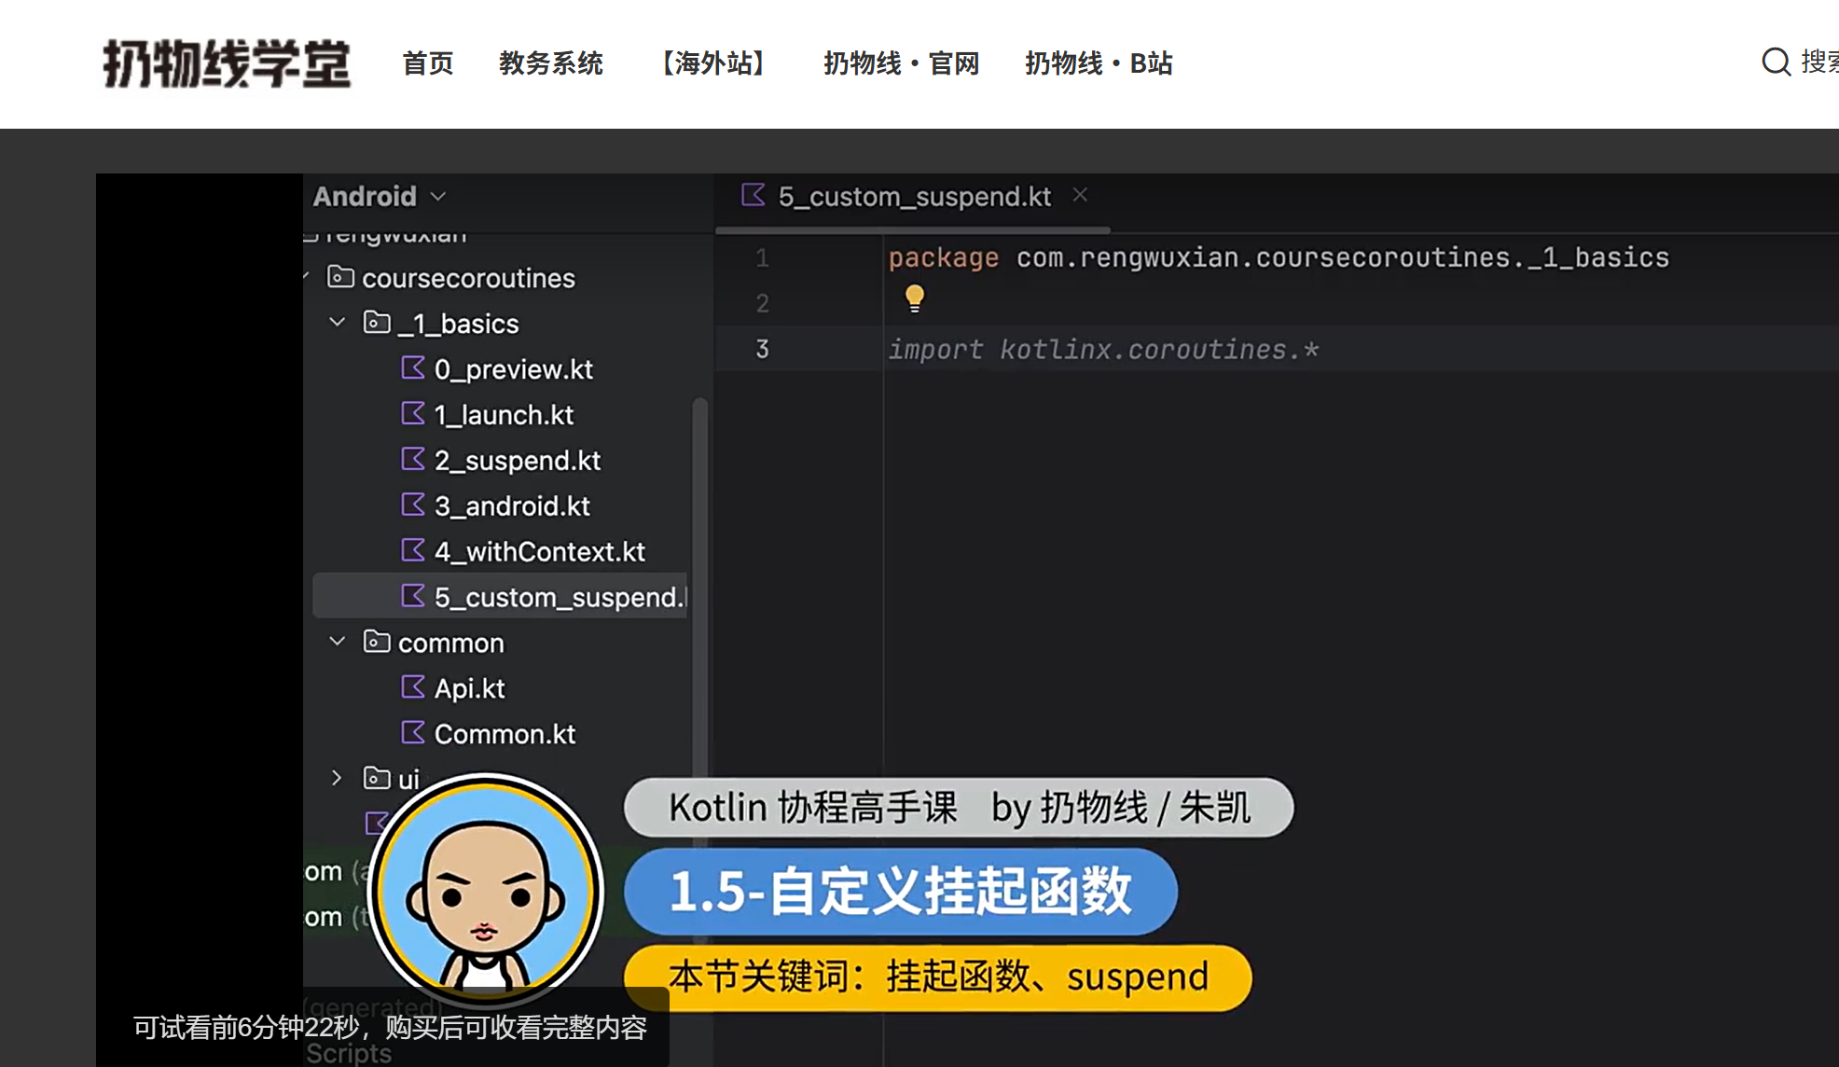Click the 1.5-自定义挂起函数 title banner
This screenshot has height=1067, width=1839.
coord(901,892)
